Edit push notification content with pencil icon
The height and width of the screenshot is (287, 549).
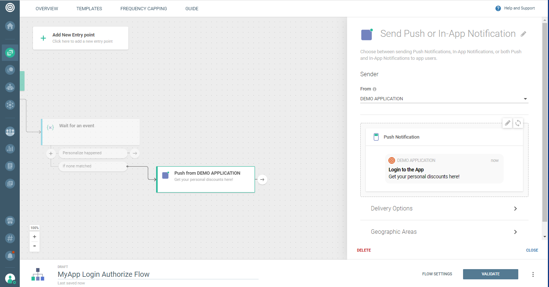coord(507,123)
